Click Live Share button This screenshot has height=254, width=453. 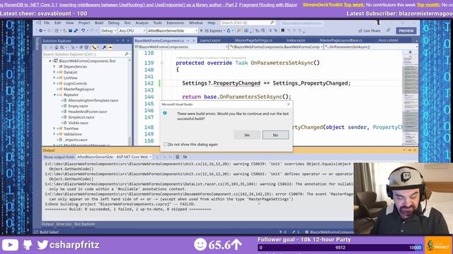369,31
